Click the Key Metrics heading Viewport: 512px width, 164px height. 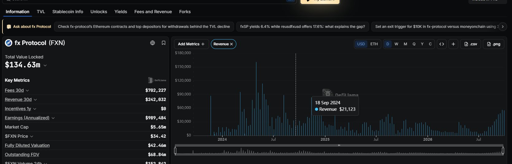point(17,80)
